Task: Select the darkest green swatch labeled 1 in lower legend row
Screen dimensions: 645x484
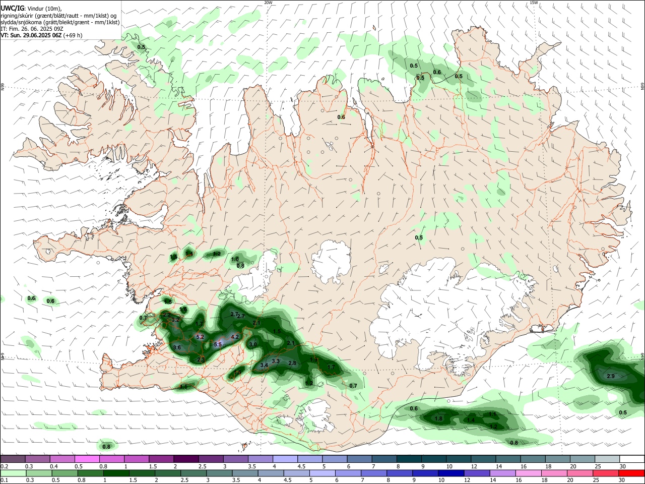Action: click(x=116, y=473)
